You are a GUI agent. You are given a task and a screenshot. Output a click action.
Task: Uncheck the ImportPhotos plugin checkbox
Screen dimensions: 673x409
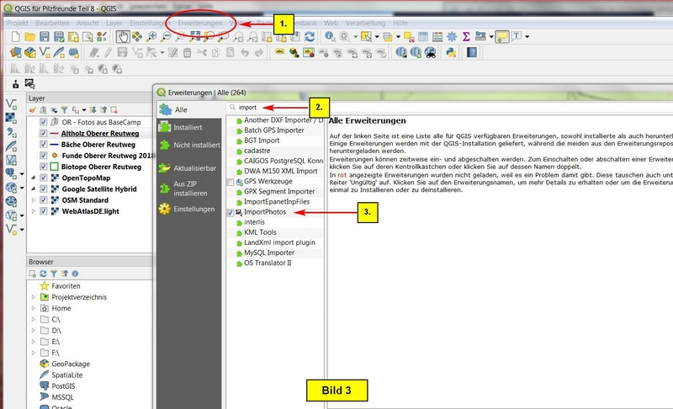tap(231, 214)
